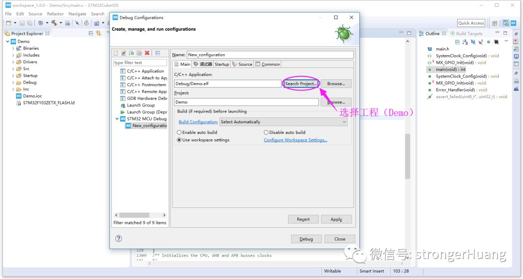Click the Save icon in main toolbar

pos(22,23)
